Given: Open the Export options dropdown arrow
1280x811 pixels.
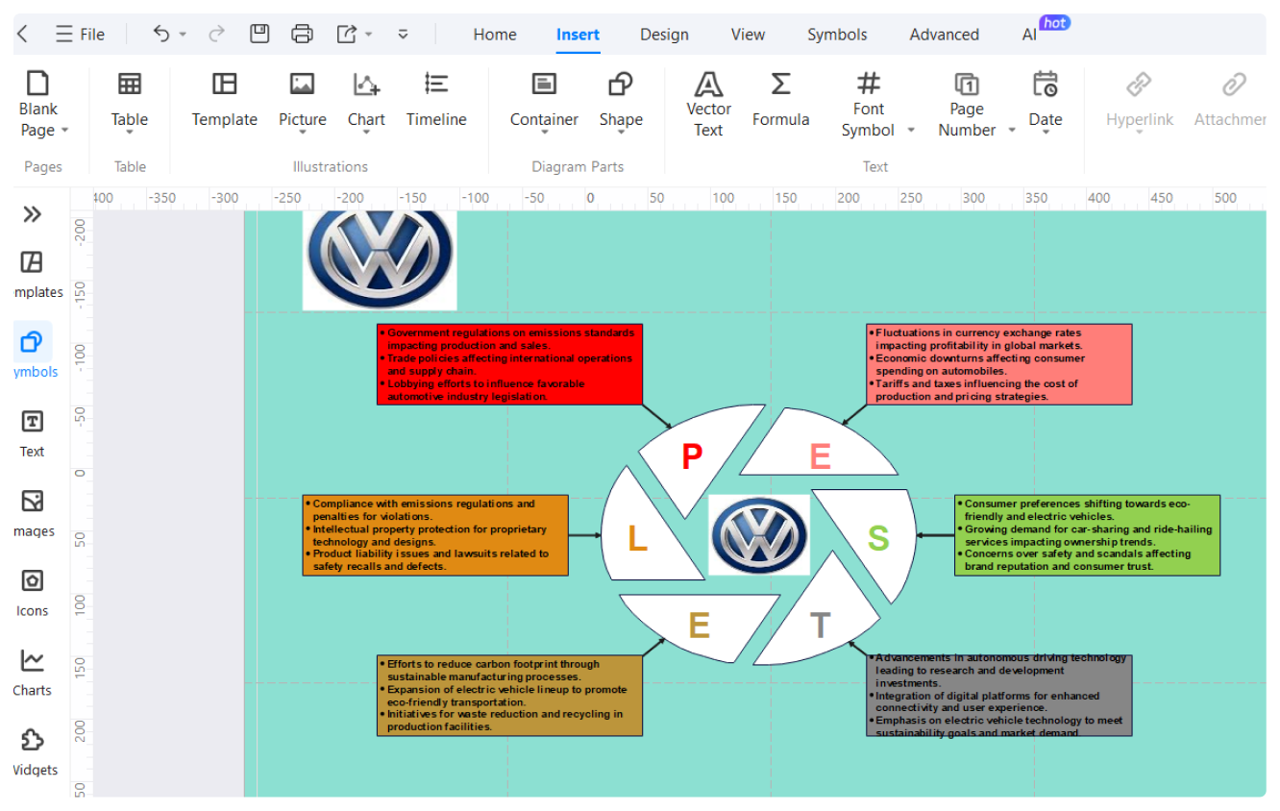Looking at the screenshot, I should point(368,35).
